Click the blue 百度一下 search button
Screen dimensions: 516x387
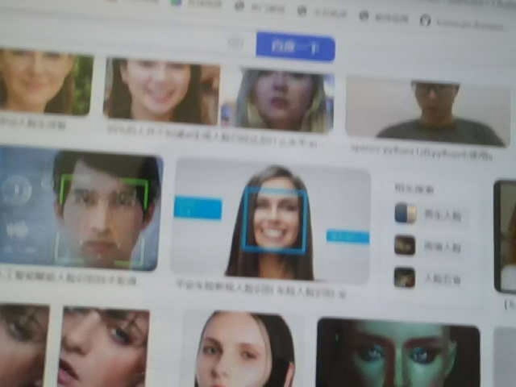pyautogui.click(x=295, y=48)
